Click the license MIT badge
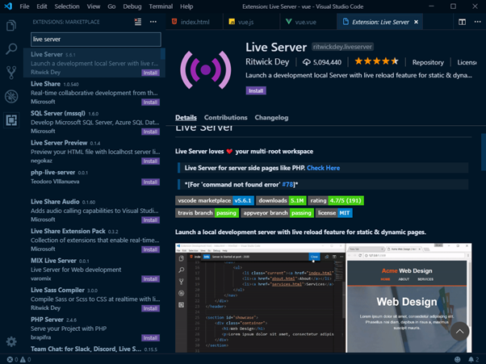Viewport: 486px width, 364px height. [333, 213]
